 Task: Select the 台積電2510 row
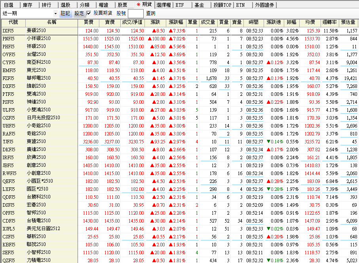(38, 221)
